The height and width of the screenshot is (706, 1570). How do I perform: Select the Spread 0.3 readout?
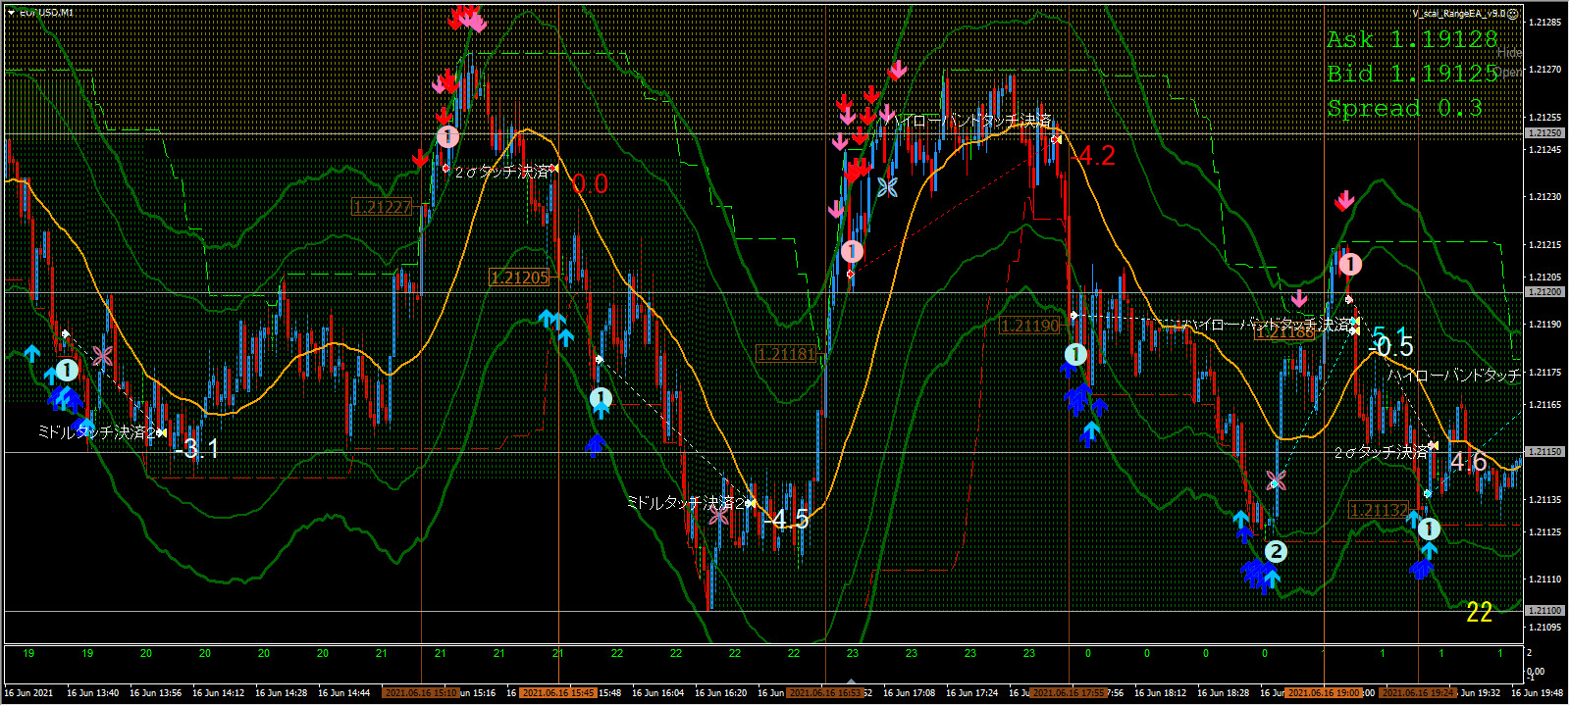coord(1404,108)
